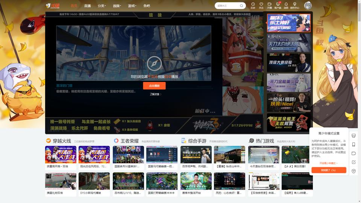Click the user avatar in header
The height and width of the screenshot is (203, 361).
(x=308, y=5)
